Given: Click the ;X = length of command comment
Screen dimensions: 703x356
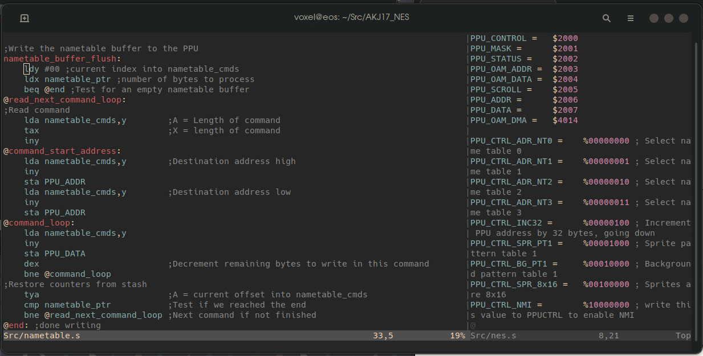Looking at the screenshot, I should click(224, 130).
